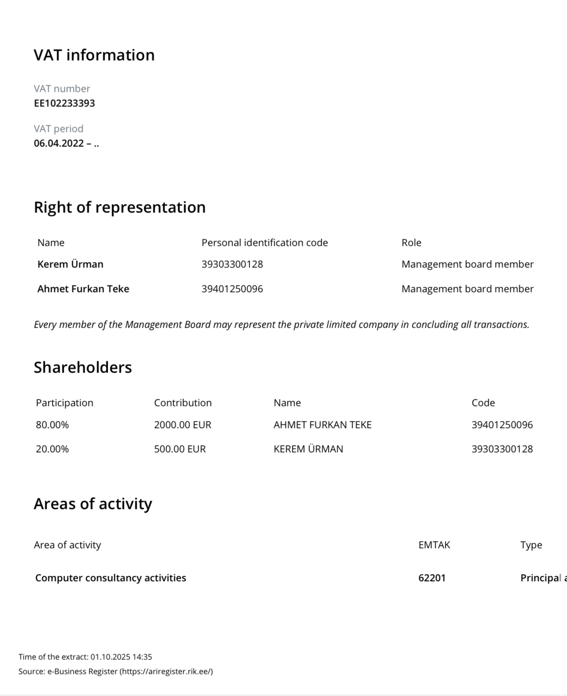Screen dimensions: 567x696
Task: Select Ahmet Furkan Teke in the representation table
Action: point(83,289)
